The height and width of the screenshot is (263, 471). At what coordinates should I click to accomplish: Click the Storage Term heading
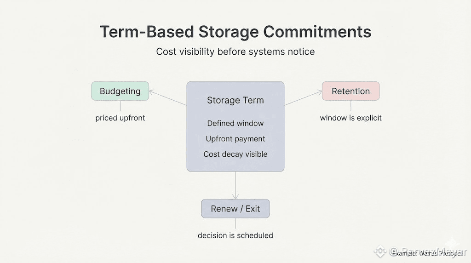pos(235,100)
